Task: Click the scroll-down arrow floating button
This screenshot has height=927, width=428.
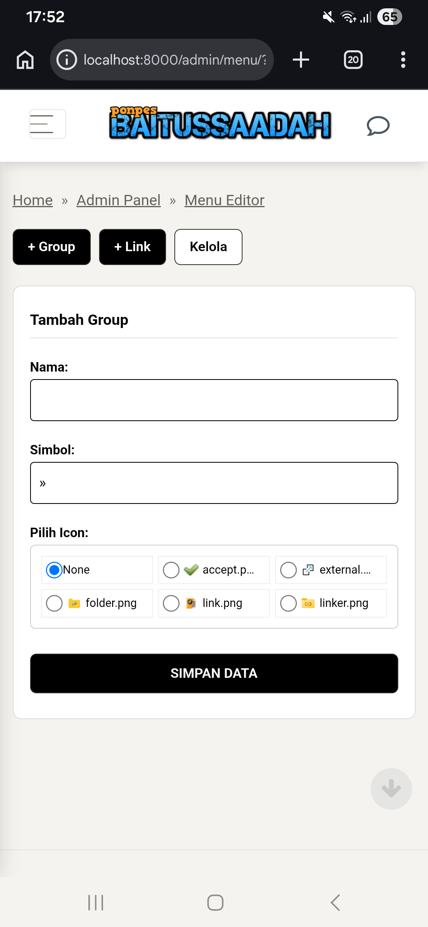Action: click(x=391, y=789)
